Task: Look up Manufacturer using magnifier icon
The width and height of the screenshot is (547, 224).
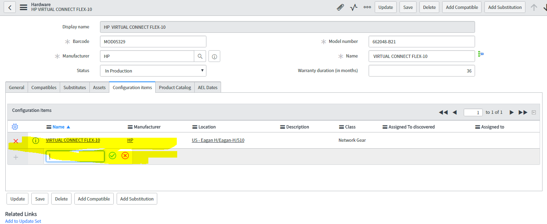Action: coord(200,56)
